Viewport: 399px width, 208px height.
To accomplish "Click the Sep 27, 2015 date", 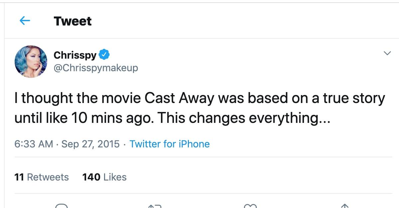I will 90,144.
